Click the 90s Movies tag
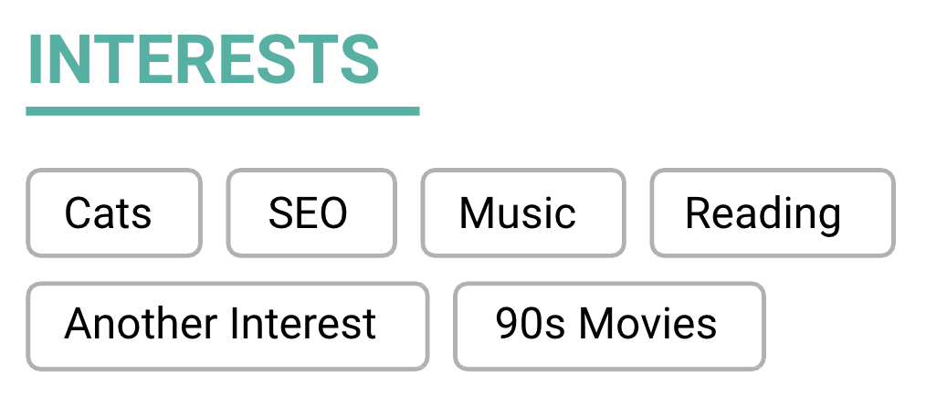This screenshot has height=405, width=926. (x=608, y=326)
